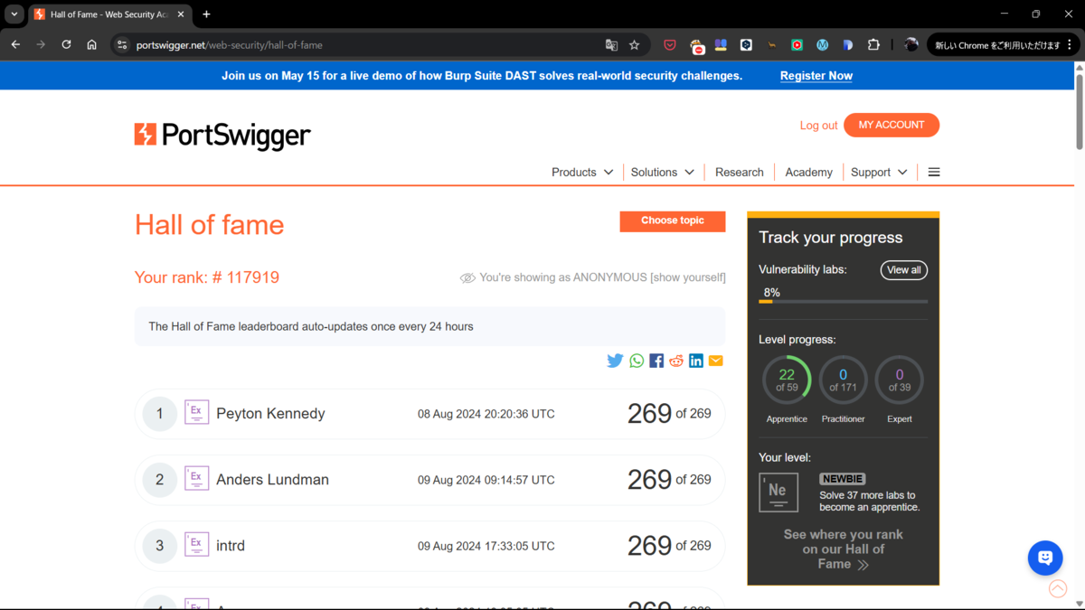The width and height of the screenshot is (1085, 610).
Task: Click timestamp 09 Aug 2024 09:14:57 UTC
Action: point(486,480)
